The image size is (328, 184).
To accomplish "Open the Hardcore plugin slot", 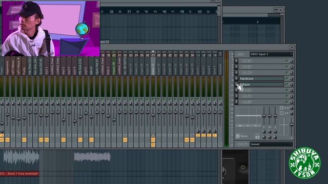I will (x=261, y=79).
